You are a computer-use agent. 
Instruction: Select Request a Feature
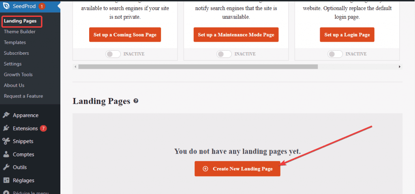[23, 96]
